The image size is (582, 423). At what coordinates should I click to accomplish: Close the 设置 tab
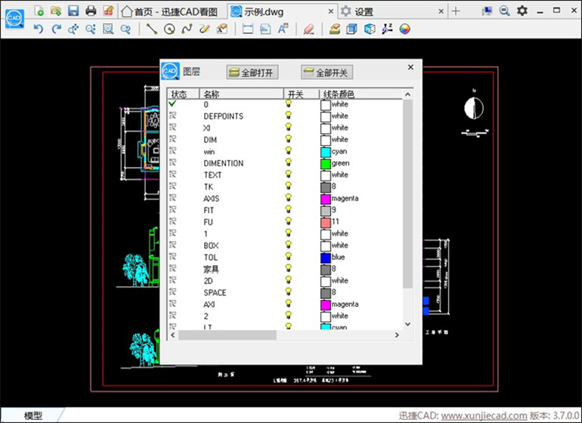coord(441,11)
